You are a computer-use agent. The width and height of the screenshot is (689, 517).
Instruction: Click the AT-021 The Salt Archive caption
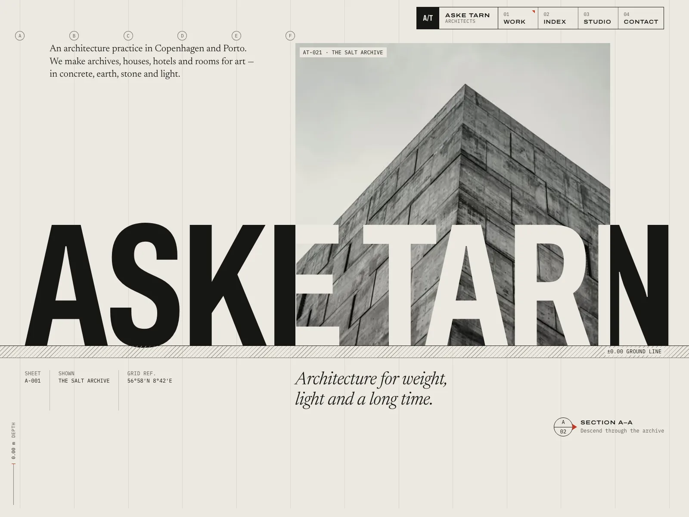[343, 53]
